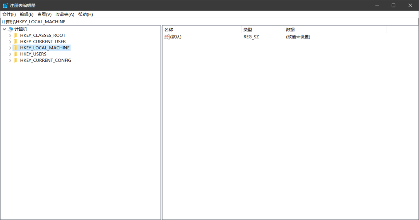The width and height of the screenshot is (419, 220).
Task: Collapse the 计算机 root node
Action: pyautogui.click(x=4, y=29)
